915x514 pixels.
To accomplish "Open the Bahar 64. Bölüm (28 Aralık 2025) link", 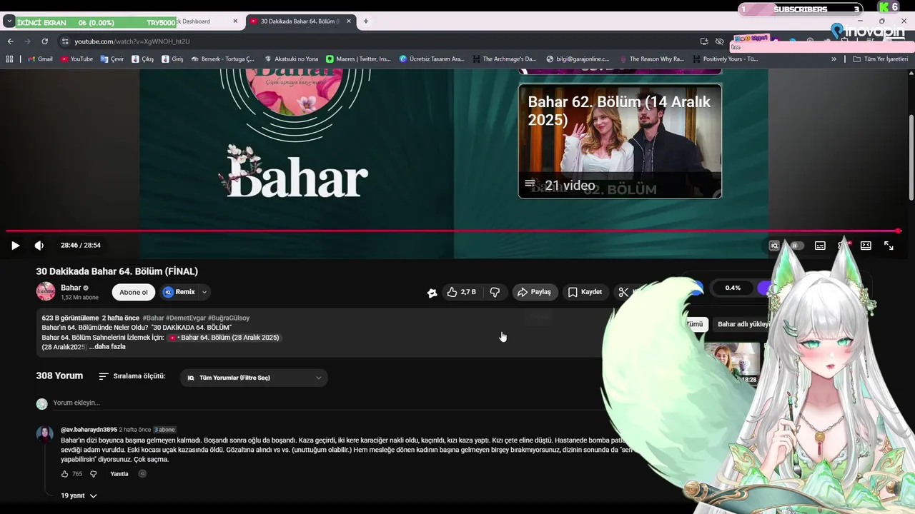I will click(x=224, y=338).
